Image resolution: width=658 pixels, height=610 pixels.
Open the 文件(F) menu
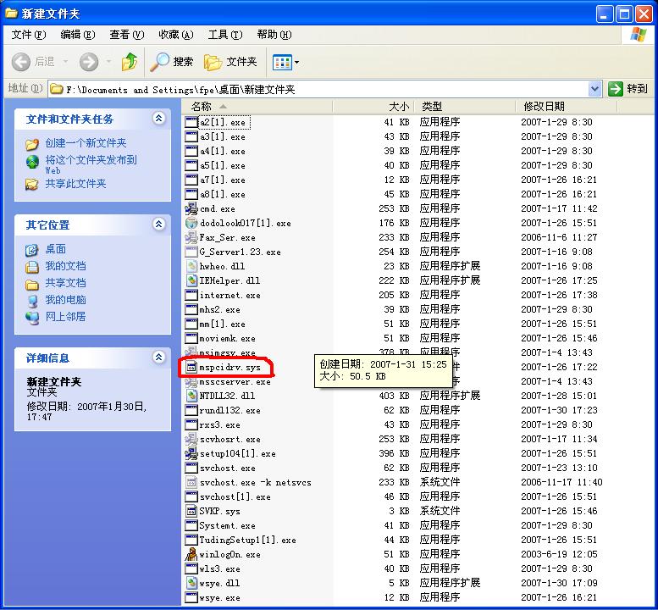pos(29,35)
